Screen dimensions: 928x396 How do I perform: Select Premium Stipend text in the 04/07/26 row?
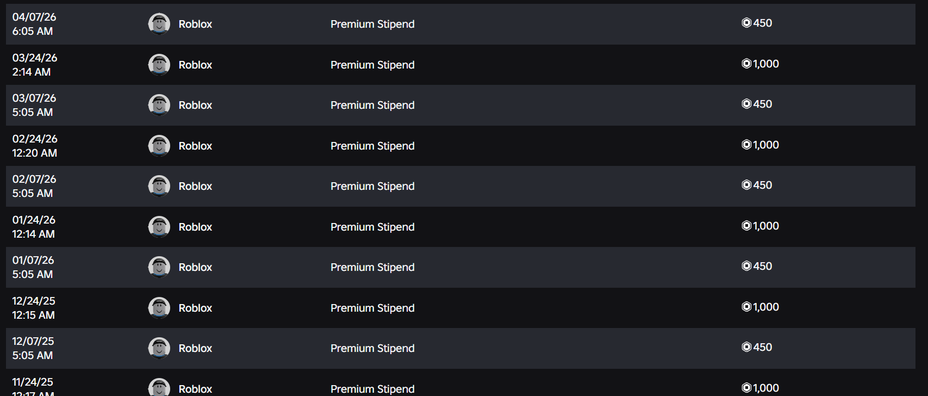[372, 24]
